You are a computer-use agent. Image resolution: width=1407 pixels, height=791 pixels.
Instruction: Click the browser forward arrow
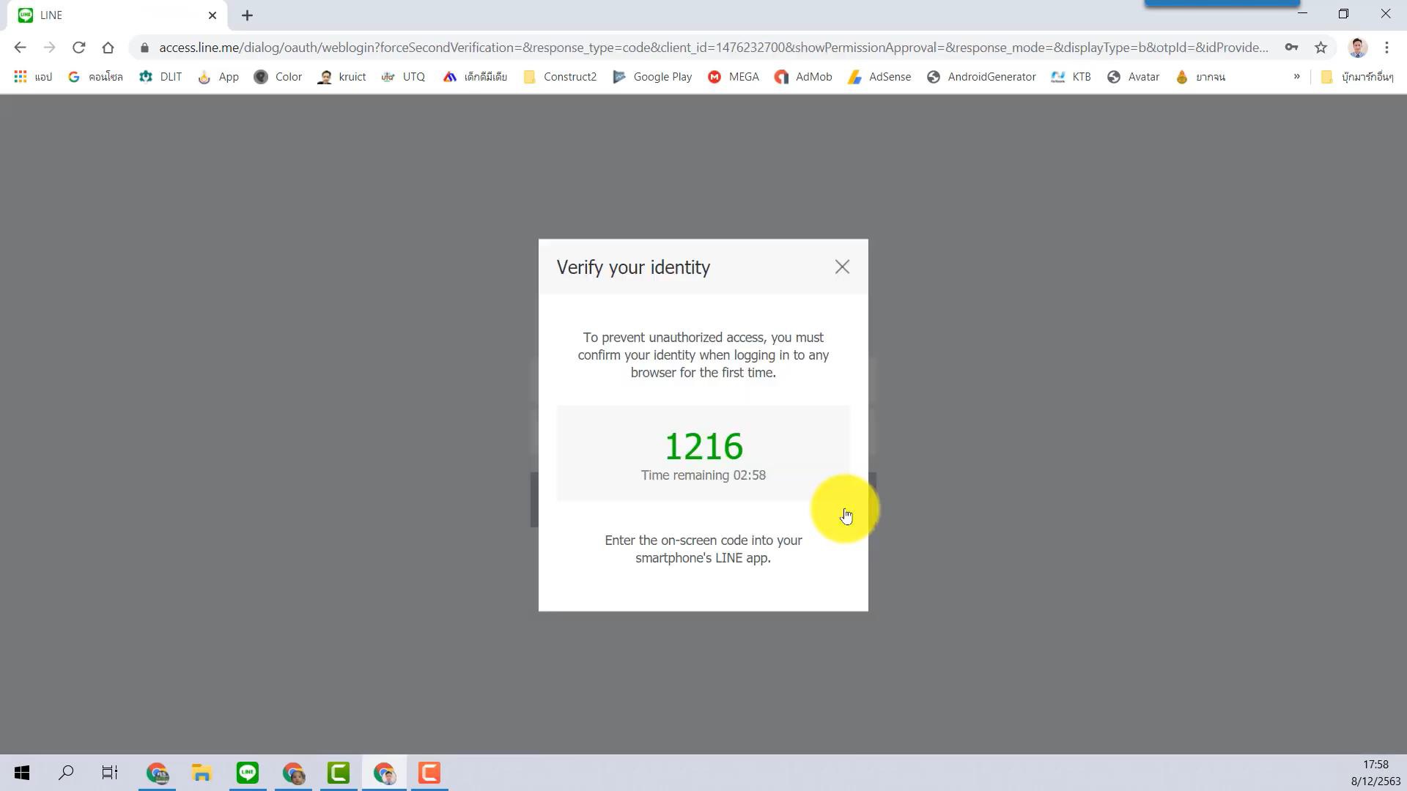coord(49,48)
